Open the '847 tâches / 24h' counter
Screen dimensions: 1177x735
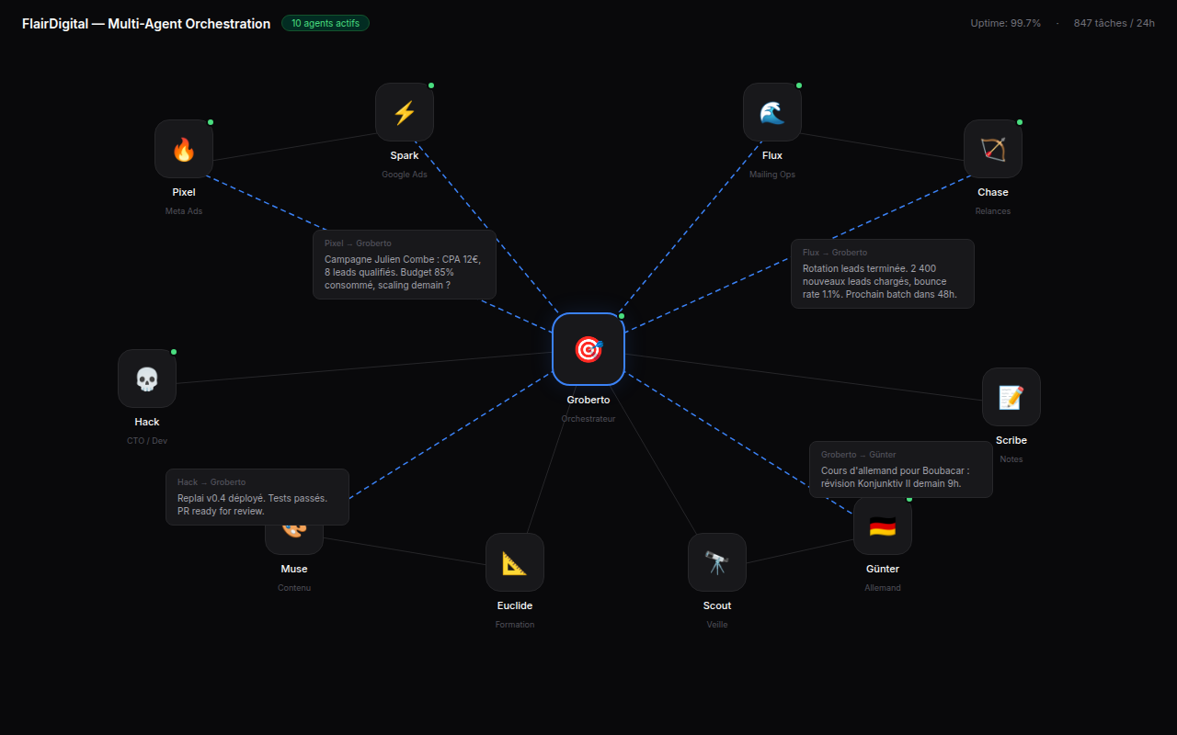(x=1114, y=23)
